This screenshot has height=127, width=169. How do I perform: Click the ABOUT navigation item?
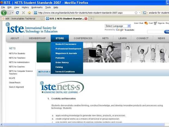coord(15,38)
